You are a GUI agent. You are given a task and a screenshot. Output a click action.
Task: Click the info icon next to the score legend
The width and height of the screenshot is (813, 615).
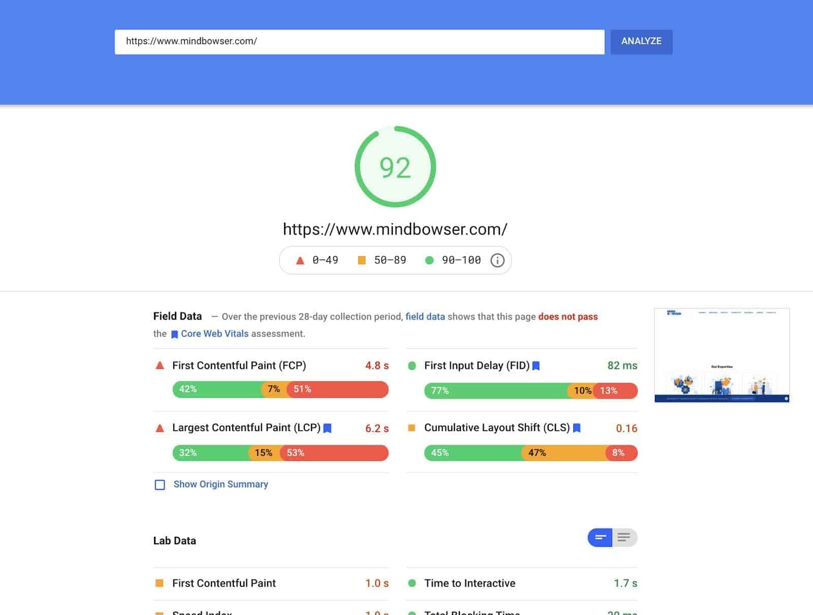pos(497,260)
